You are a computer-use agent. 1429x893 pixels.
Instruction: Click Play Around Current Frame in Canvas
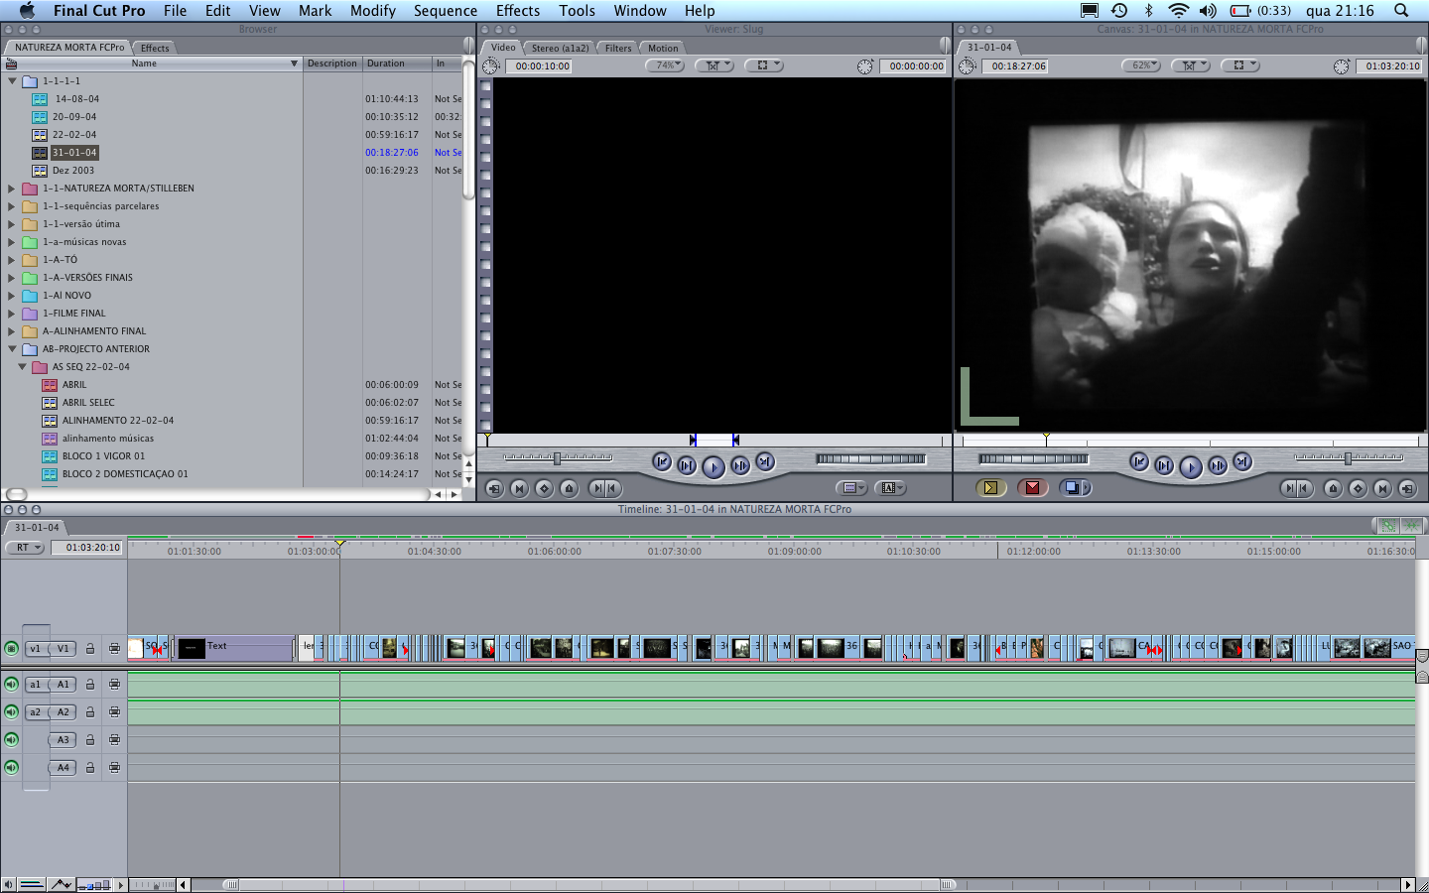point(1217,464)
